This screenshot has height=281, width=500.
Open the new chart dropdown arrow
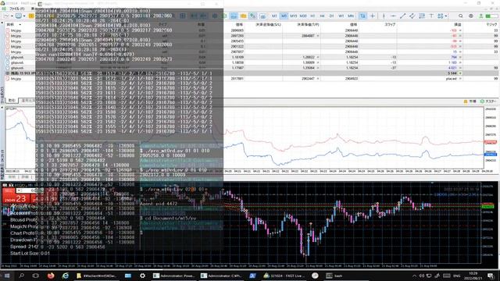click(12, 16)
